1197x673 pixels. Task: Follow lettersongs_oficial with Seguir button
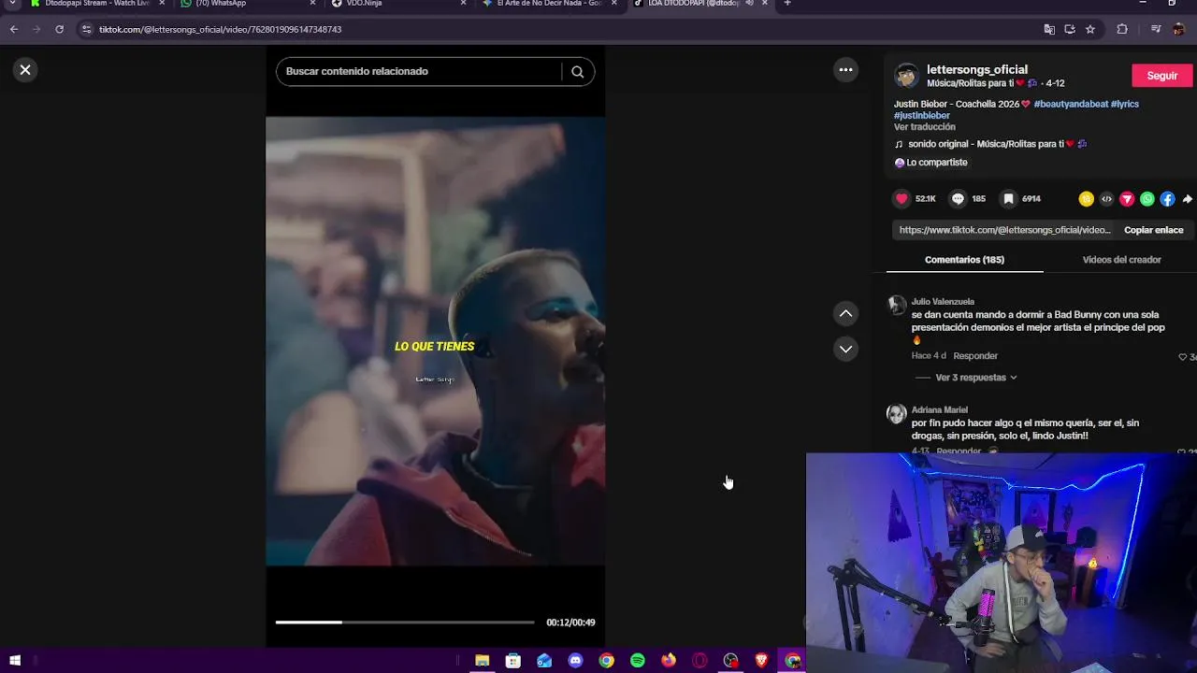tap(1161, 76)
